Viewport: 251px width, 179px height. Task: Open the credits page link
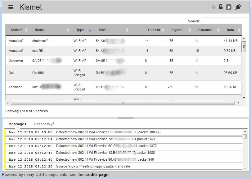tap(96, 175)
